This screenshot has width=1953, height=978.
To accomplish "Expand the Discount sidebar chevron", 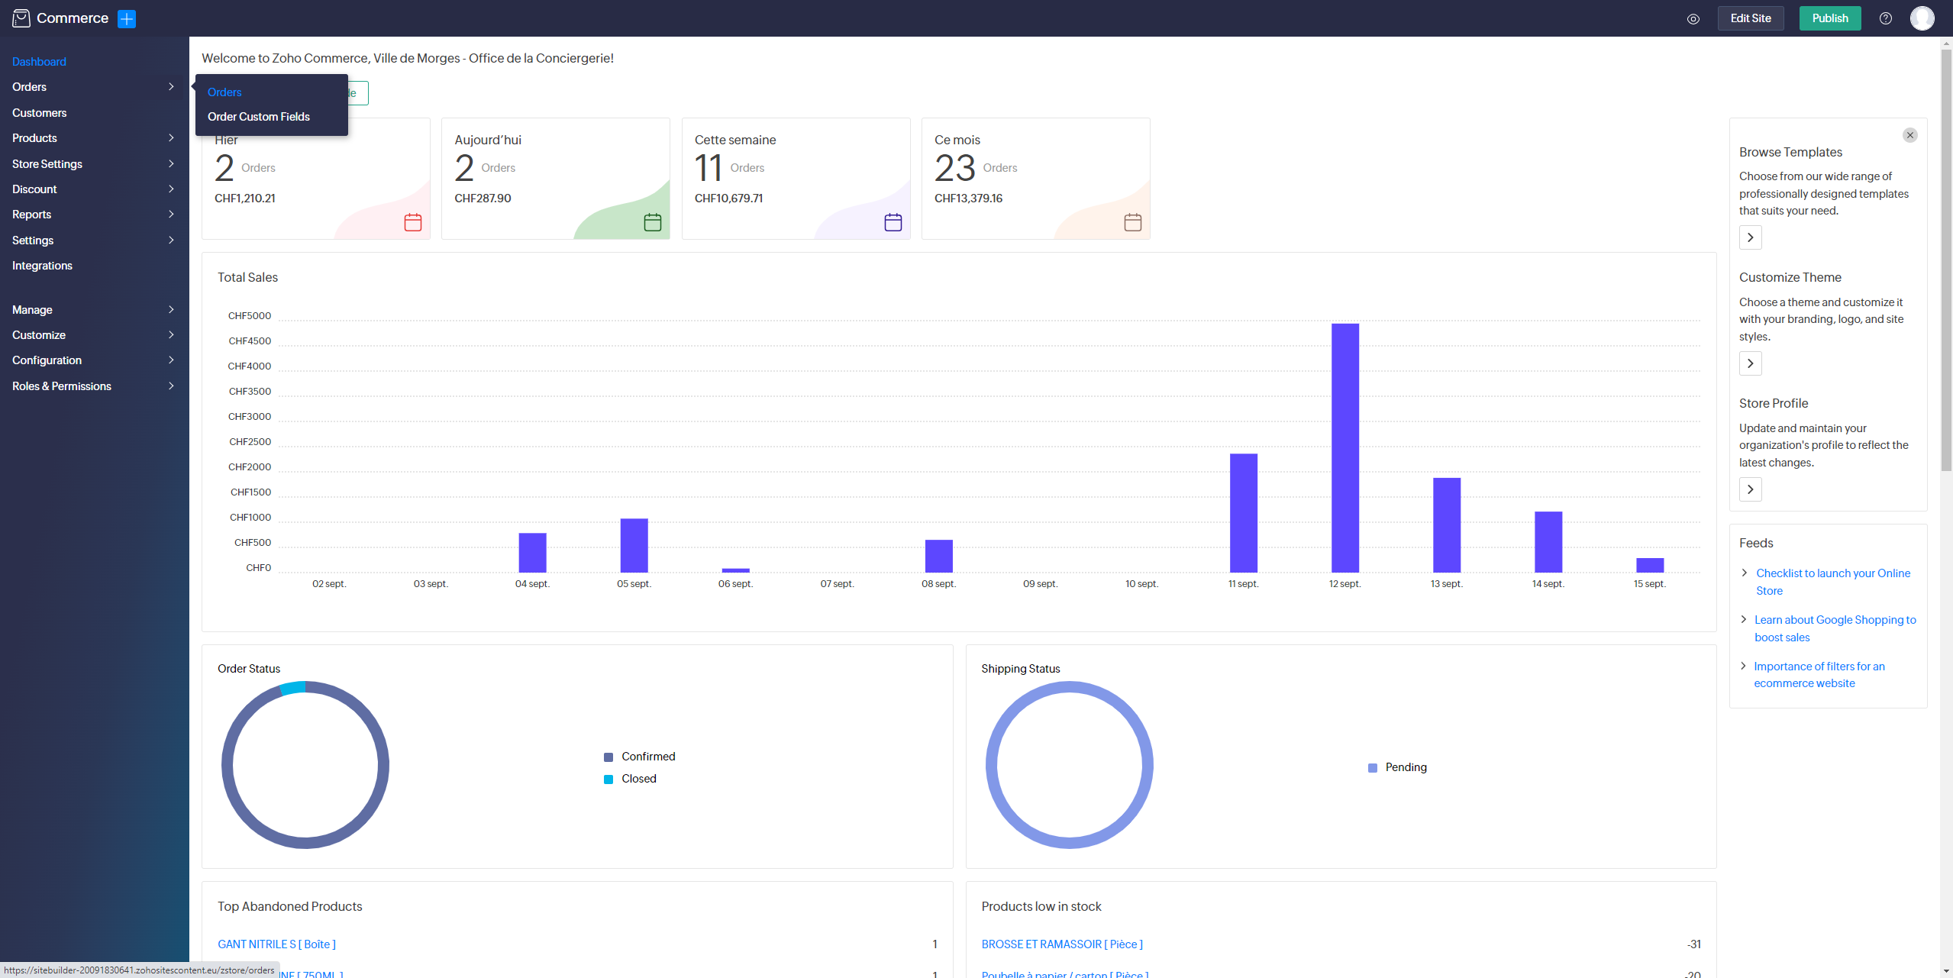I will (171, 189).
